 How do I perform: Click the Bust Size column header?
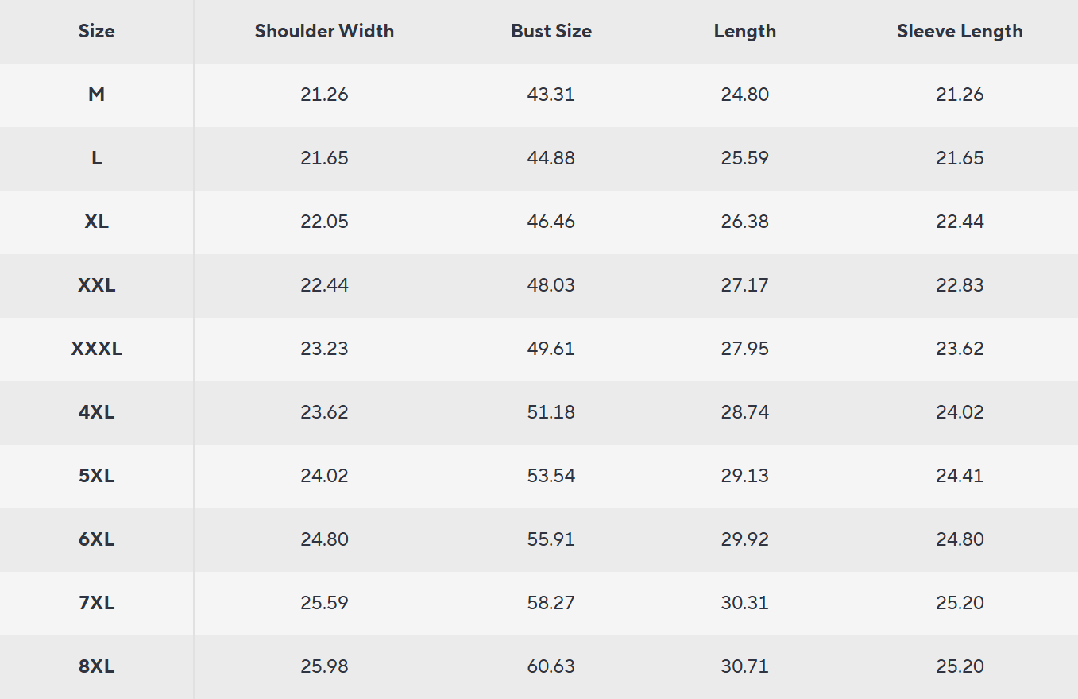(551, 31)
